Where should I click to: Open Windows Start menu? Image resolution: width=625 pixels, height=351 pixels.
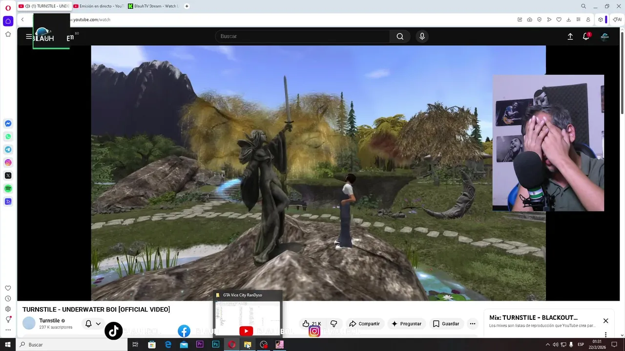(x=7, y=345)
